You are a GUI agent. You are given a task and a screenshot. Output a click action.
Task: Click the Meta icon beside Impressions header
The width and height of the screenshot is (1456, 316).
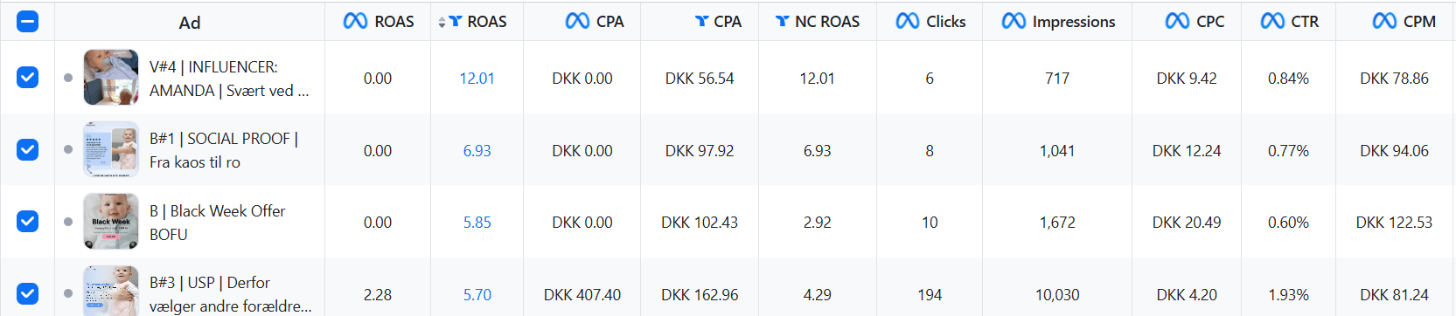pyautogui.click(x=1014, y=21)
